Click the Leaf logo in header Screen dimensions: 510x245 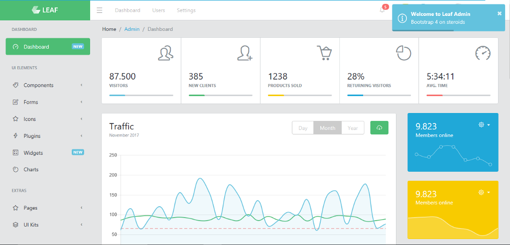(45, 10)
